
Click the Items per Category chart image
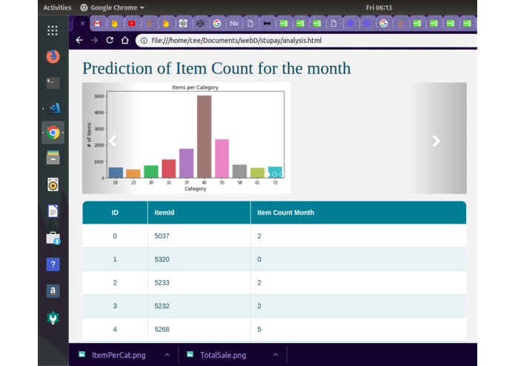point(186,138)
